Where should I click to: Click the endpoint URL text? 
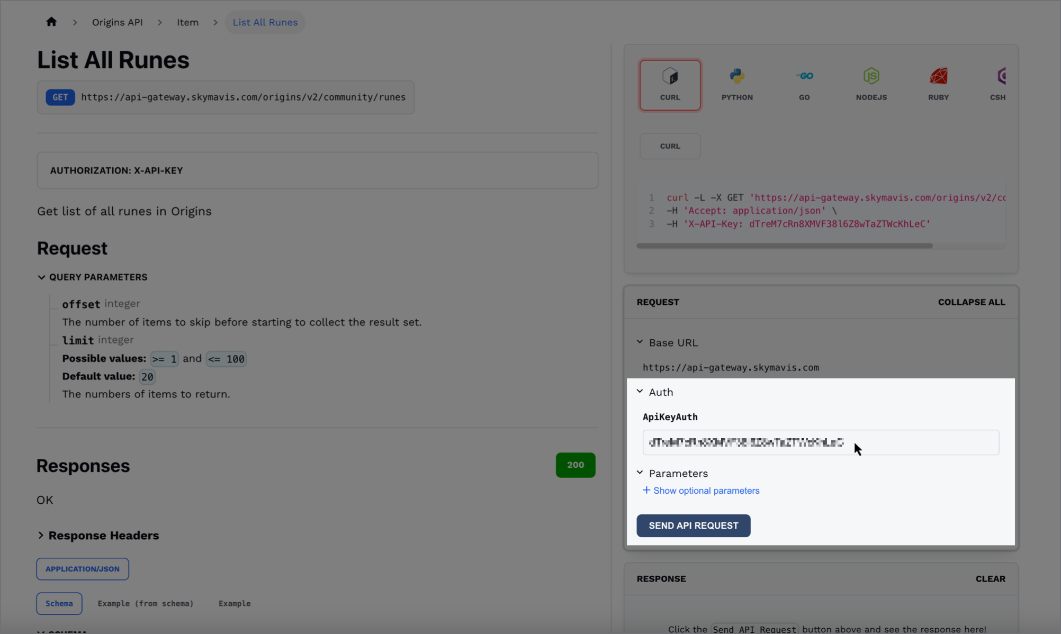pyautogui.click(x=243, y=97)
